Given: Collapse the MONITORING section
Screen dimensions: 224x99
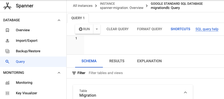Looking at the screenshot, I should point(59,73).
